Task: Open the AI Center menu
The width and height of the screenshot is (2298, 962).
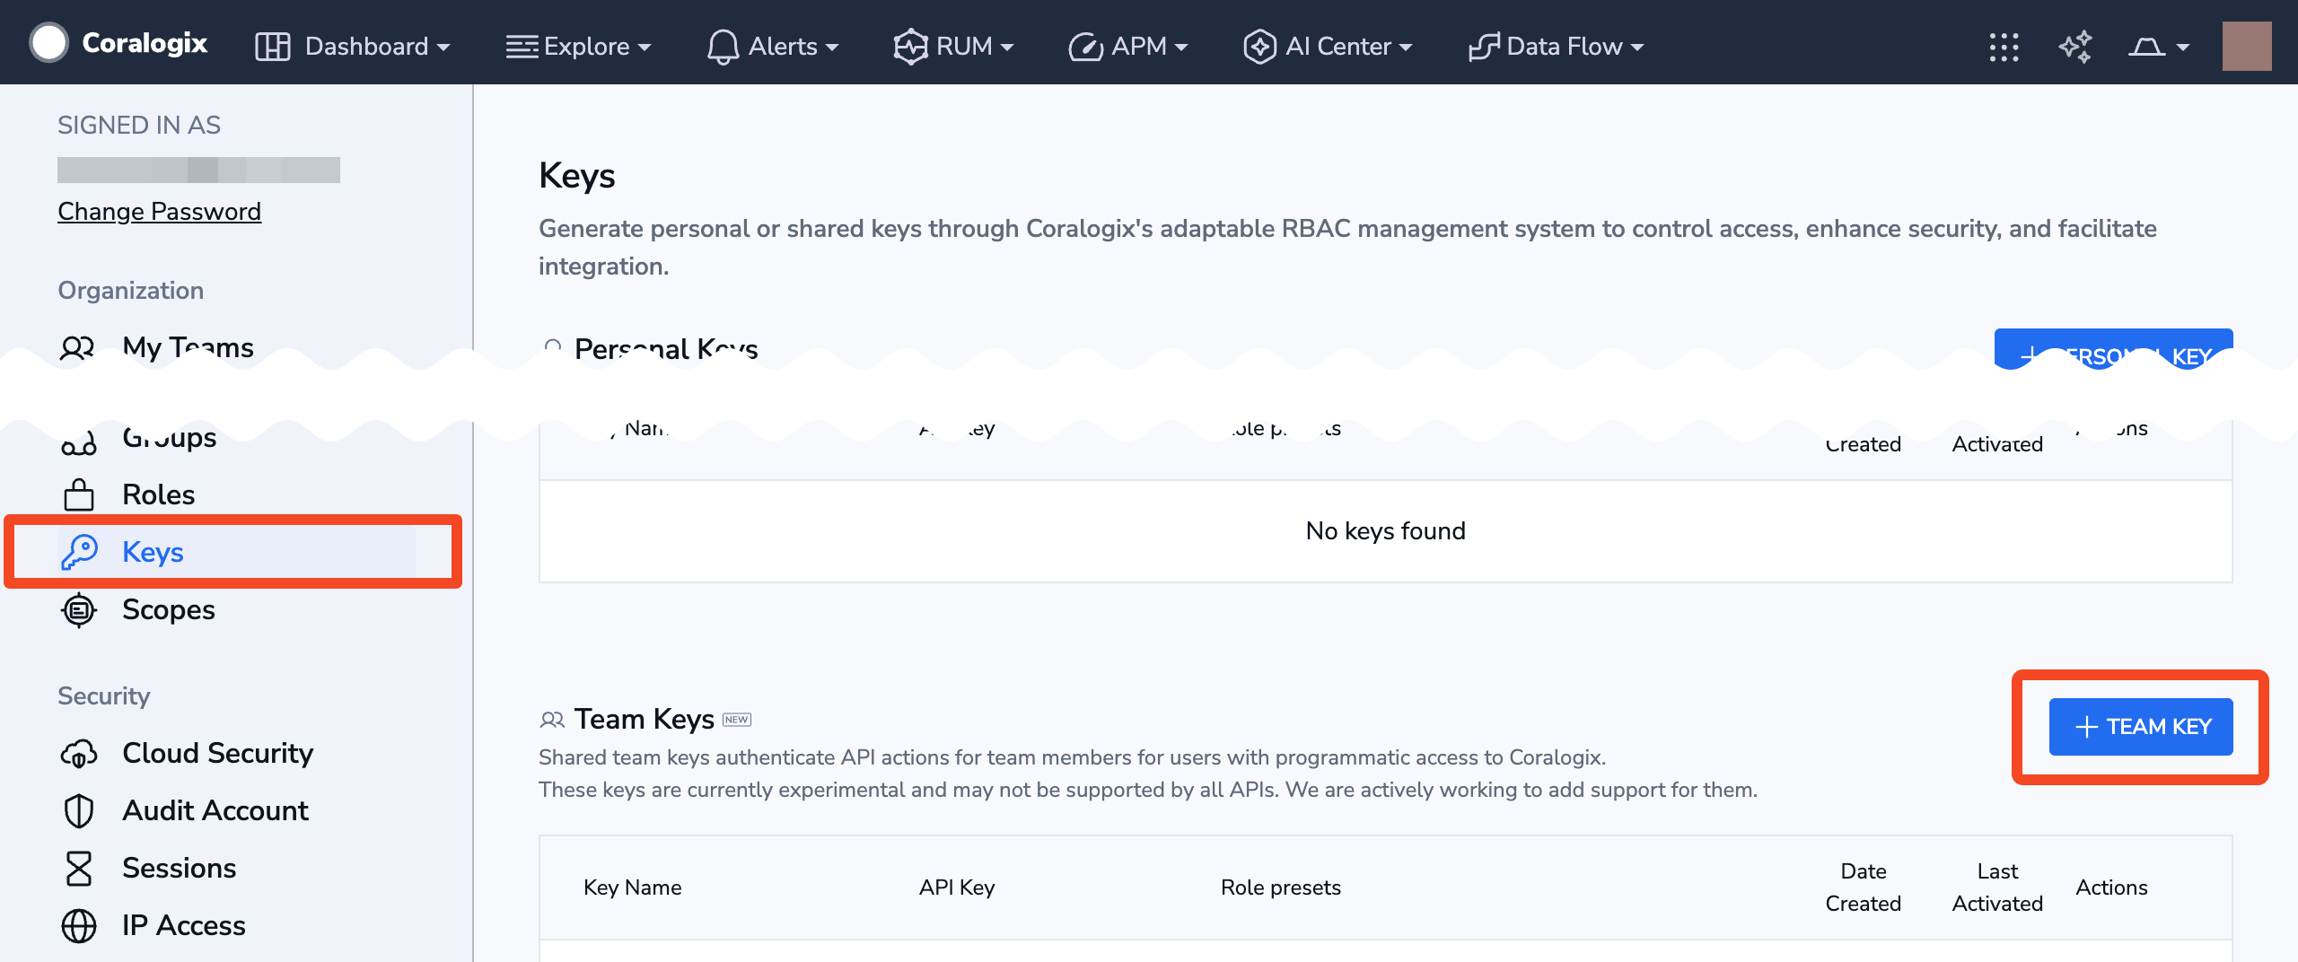Action: tap(1328, 47)
